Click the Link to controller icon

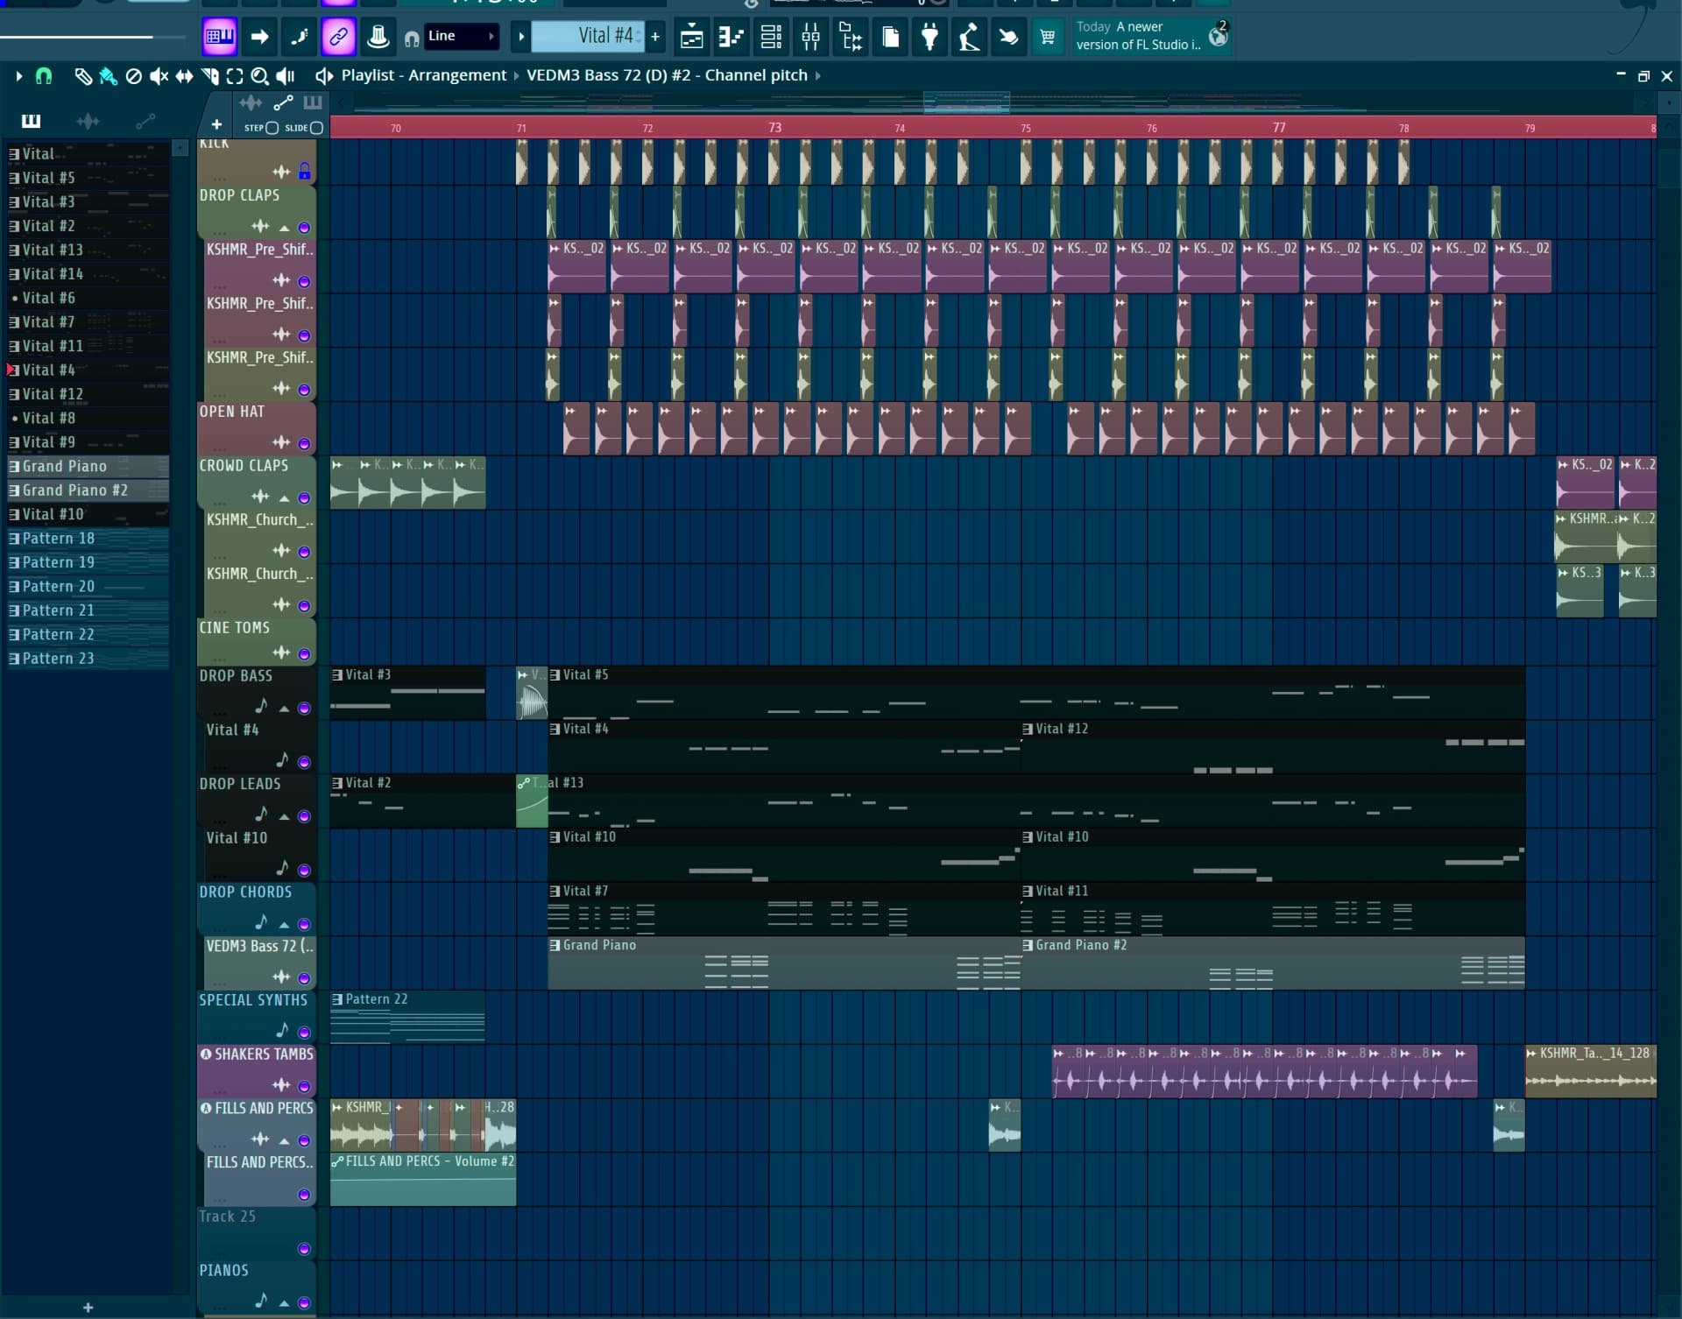(x=338, y=37)
